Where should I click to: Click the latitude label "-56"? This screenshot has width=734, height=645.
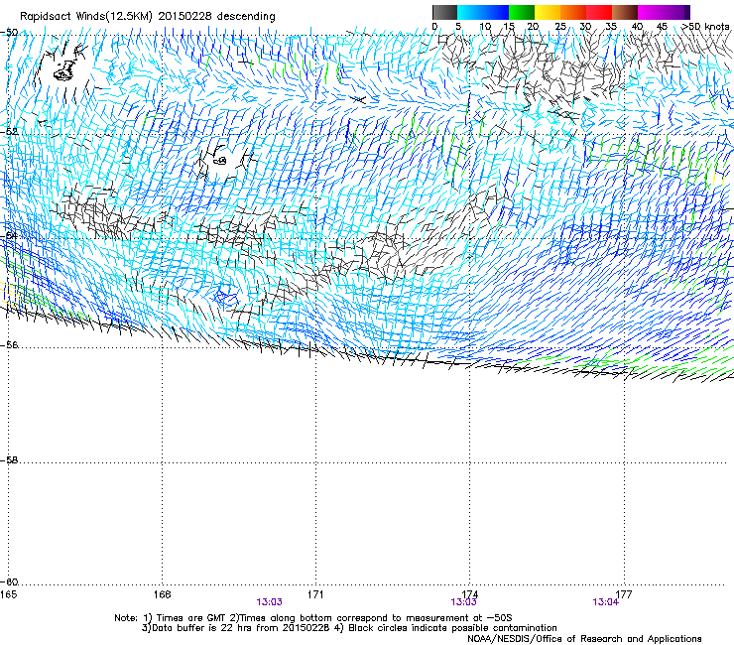[x=9, y=344]
